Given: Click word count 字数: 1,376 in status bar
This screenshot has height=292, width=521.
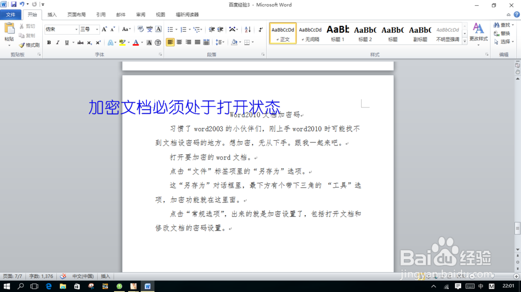Looking at the screenshot, I should 41,276.
